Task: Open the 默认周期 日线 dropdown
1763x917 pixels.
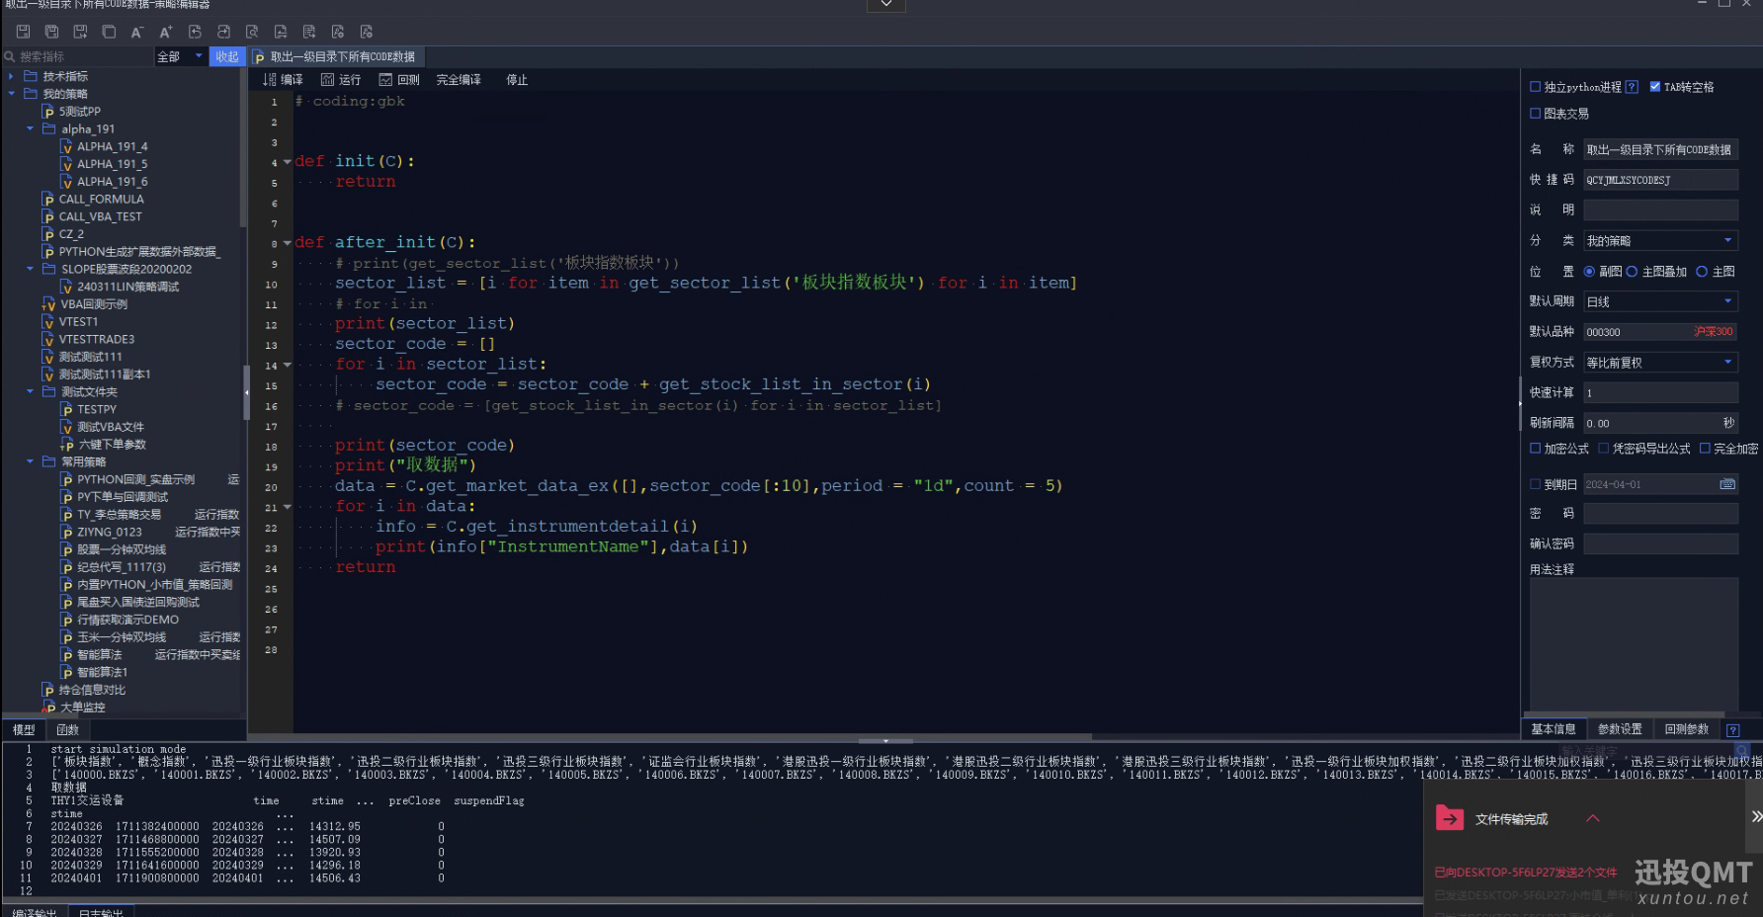Action: [x=1660, y=301]
